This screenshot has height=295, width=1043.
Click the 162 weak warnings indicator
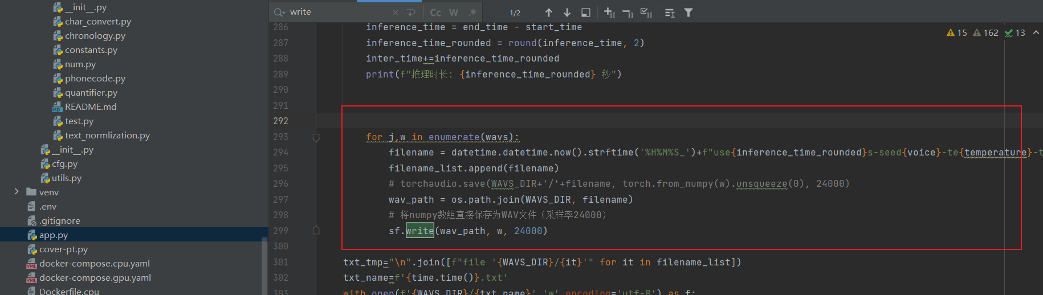(985, 33)
